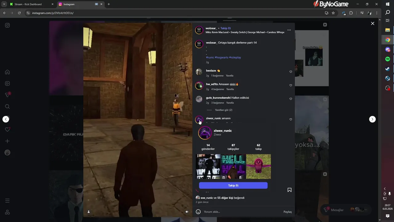Follow ziwex_runic with Takip Et button
This screenshot has width=394, height=222.
[x=233, y=185]
